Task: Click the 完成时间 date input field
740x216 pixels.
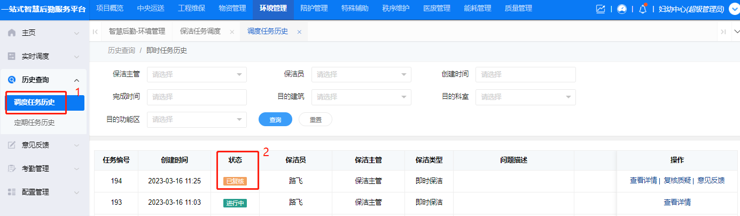Action: [197, 97]
